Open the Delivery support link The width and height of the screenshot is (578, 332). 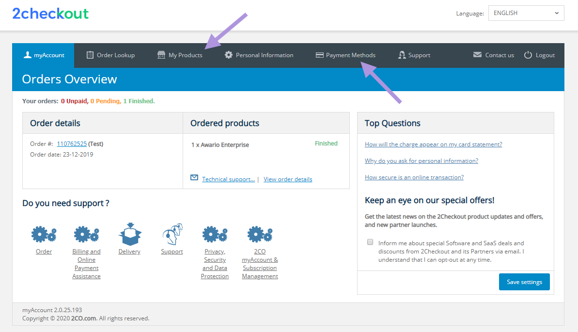129,252
